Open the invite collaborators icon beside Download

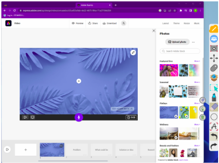coord(123,23)
